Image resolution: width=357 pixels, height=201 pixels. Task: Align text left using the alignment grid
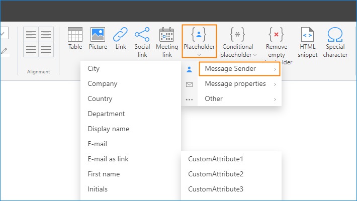point(31,35)
